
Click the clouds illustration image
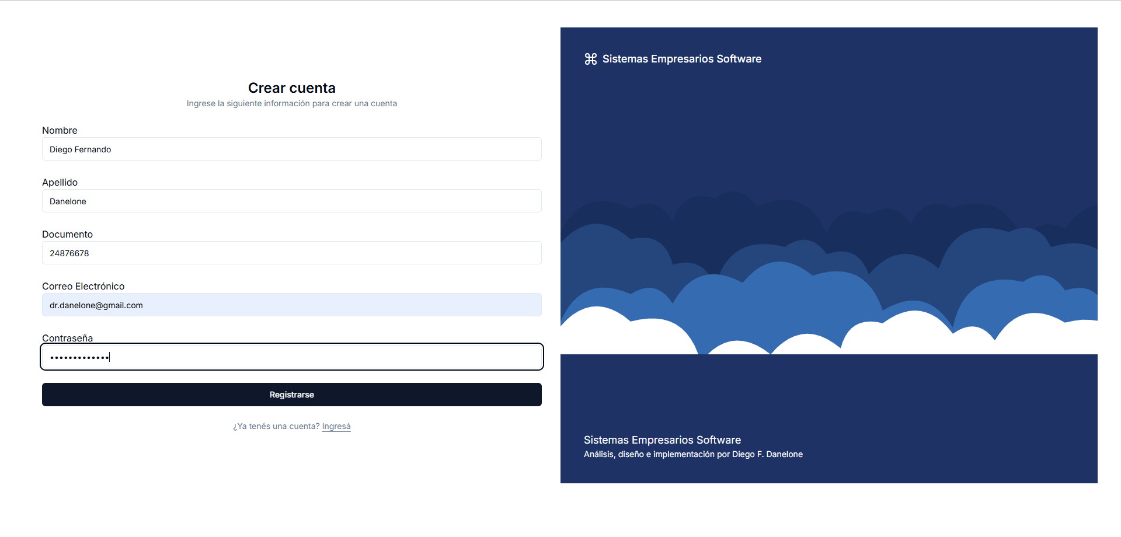click(x=828, y=274)
